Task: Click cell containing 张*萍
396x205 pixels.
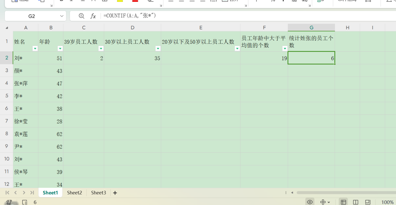Action: (x=26, y=83)
